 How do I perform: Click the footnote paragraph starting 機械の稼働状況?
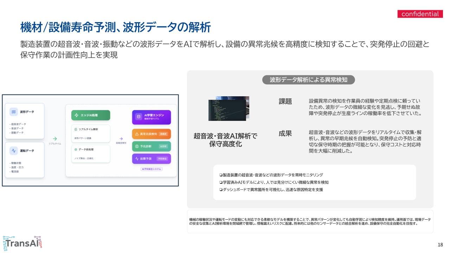coord(310,221)
